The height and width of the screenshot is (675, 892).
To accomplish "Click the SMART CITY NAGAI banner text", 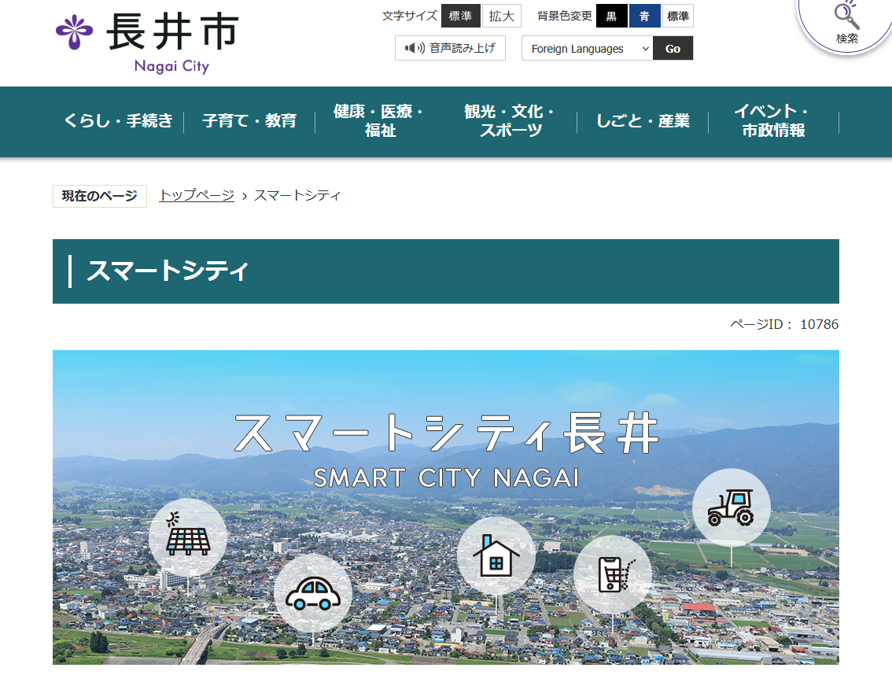I will [x=446, y=478].
